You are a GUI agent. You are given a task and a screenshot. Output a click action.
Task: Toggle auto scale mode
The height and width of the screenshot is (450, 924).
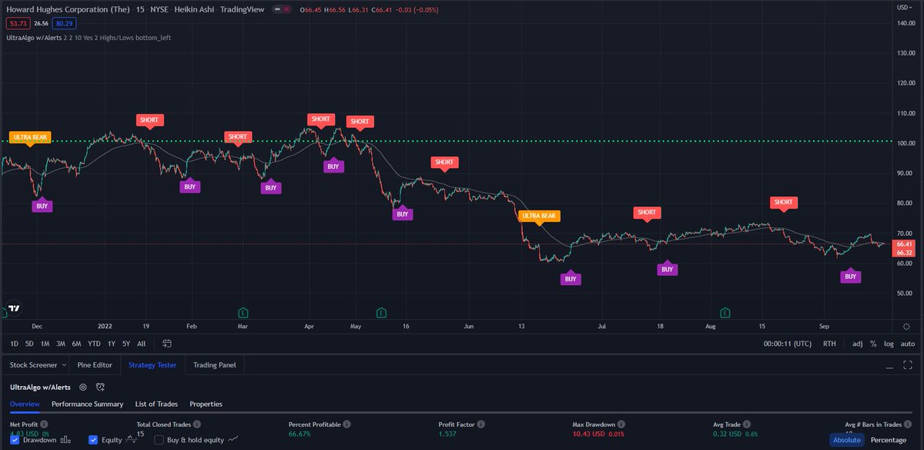[x=908, y=344]
